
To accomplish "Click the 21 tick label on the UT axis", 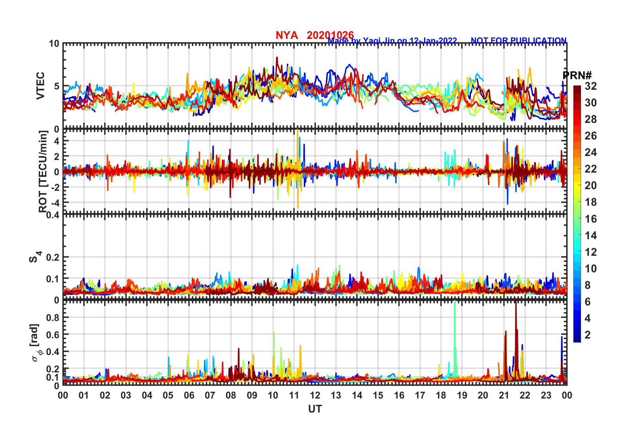I will point(504,395).
